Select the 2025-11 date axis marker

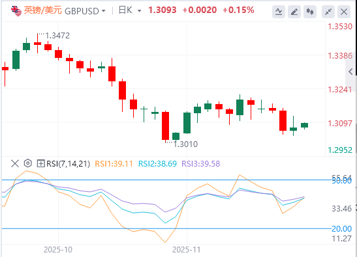pyautogui.click(x=187, y=250)
